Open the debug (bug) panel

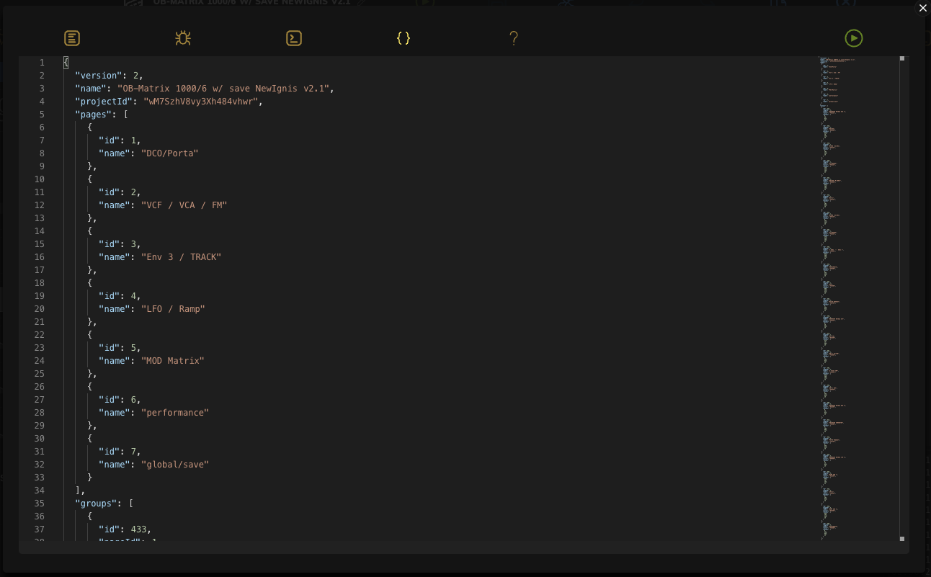coord(183,38)
